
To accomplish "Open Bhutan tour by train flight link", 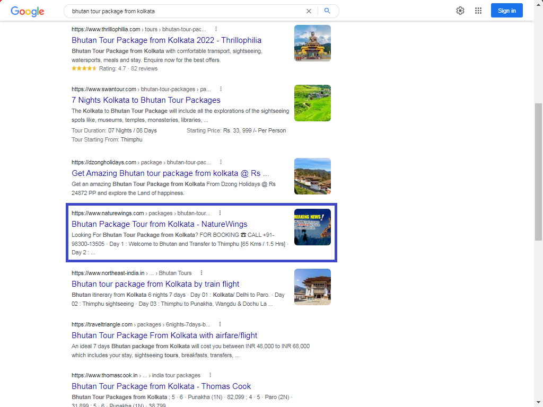I will click(x=155, y=284).
